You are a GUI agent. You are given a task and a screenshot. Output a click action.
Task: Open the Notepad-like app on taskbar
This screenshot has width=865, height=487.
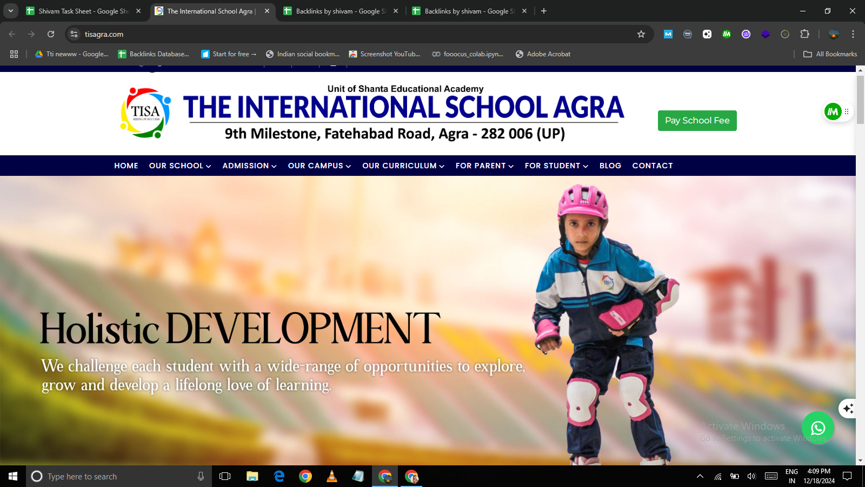point(358,476)
